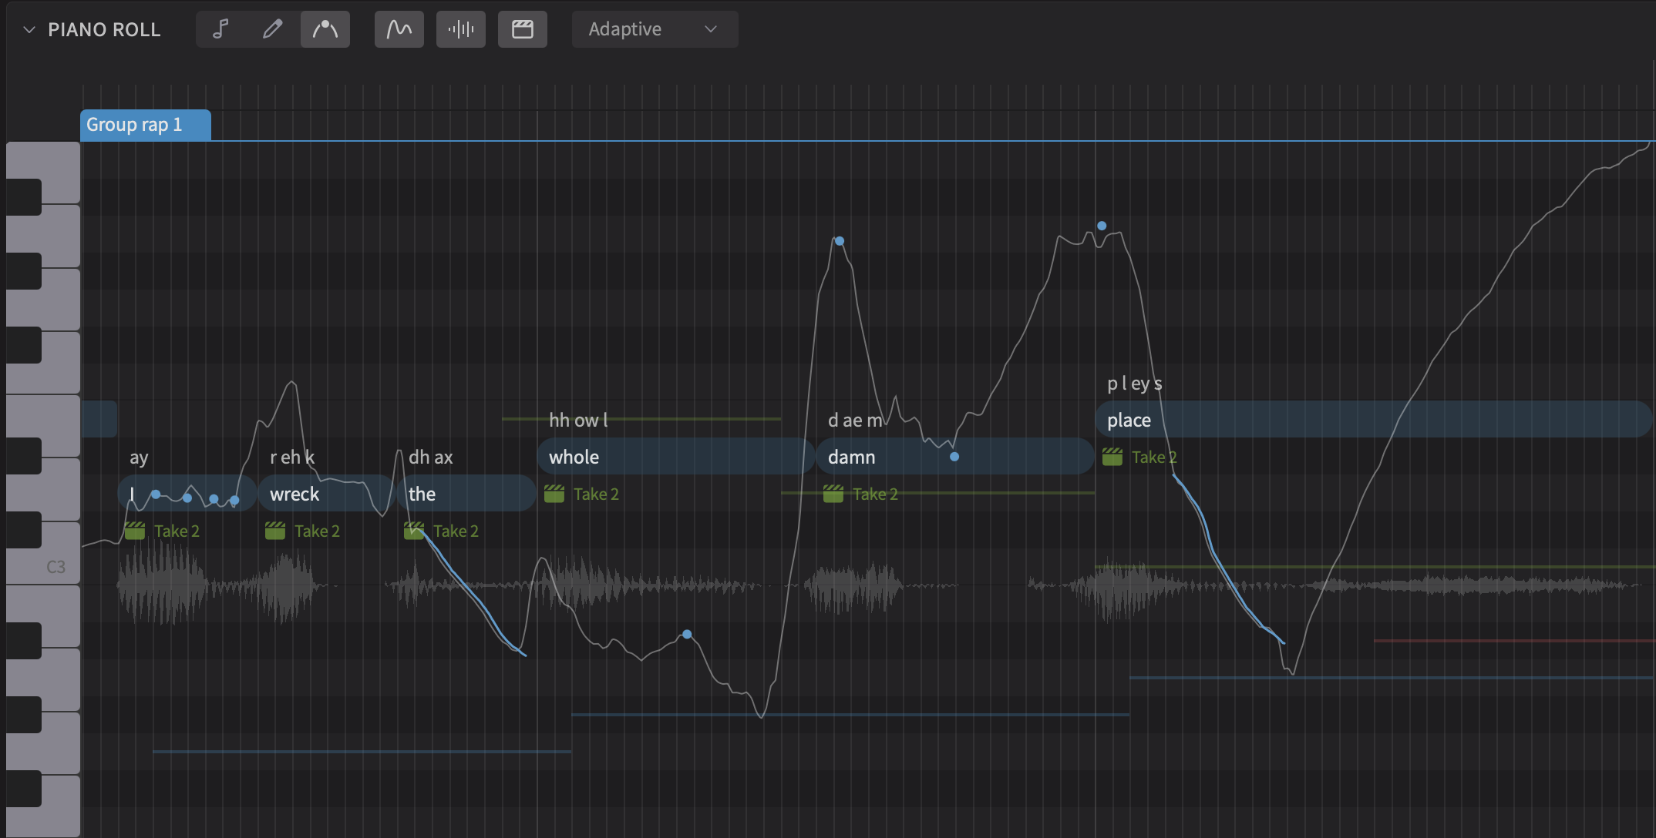Click Take 2 clapper icon under 'I'
Screen dimensions: 1656x838
click(135, 531)
